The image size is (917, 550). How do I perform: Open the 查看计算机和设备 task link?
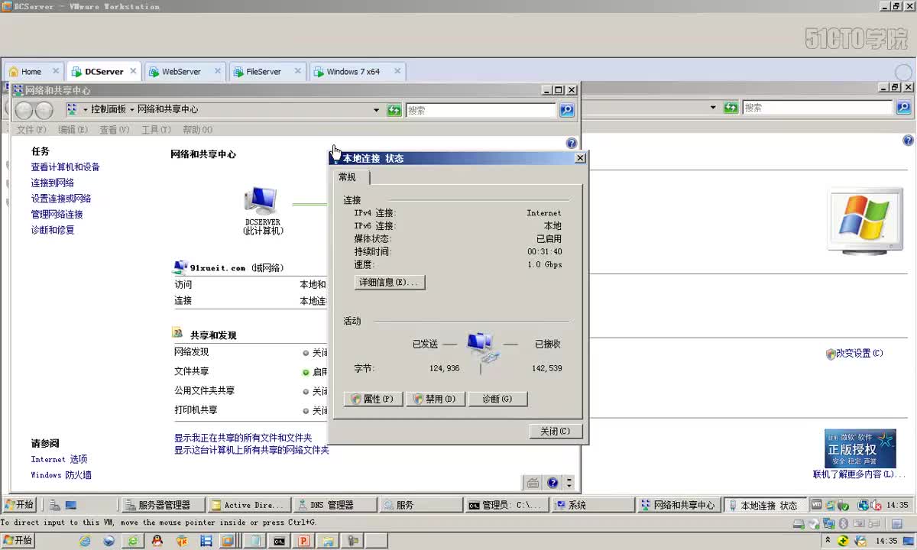65,167
